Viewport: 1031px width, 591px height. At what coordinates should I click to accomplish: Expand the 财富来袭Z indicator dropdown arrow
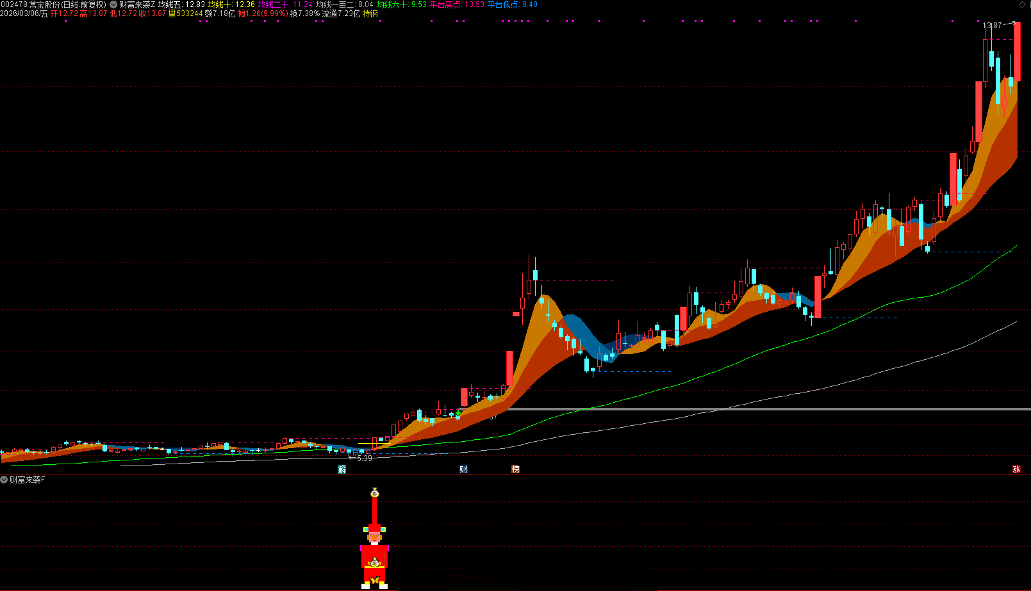pos(113,4)
